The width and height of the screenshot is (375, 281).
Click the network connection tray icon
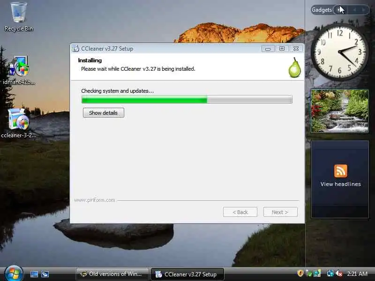click(x=330, y=273)
